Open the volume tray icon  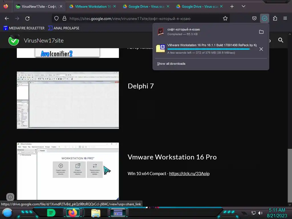[x=260, y=213]
